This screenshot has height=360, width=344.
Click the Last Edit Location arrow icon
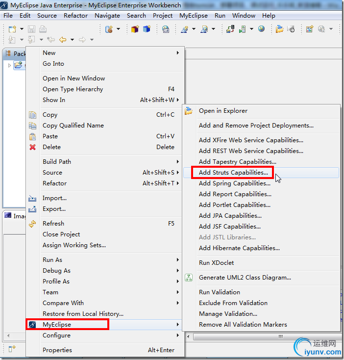click(x=50, y=40)
